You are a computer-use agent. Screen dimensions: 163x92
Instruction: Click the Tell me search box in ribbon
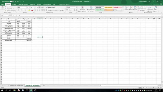pyautogui.click(x=64, y=4)
